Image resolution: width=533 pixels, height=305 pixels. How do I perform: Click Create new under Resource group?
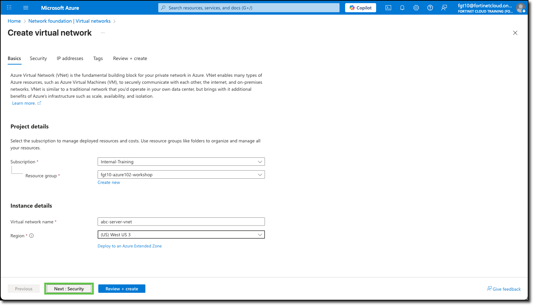[108, 182]
